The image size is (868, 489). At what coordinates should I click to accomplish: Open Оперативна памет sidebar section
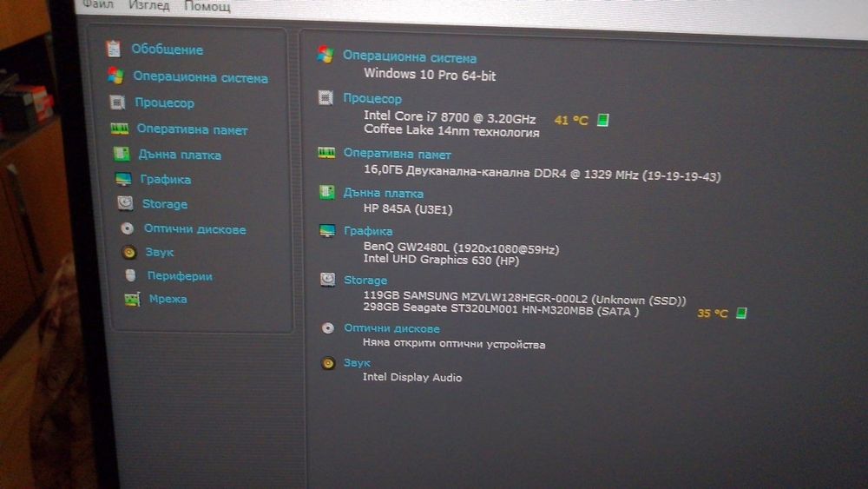(x=192, y=129)
